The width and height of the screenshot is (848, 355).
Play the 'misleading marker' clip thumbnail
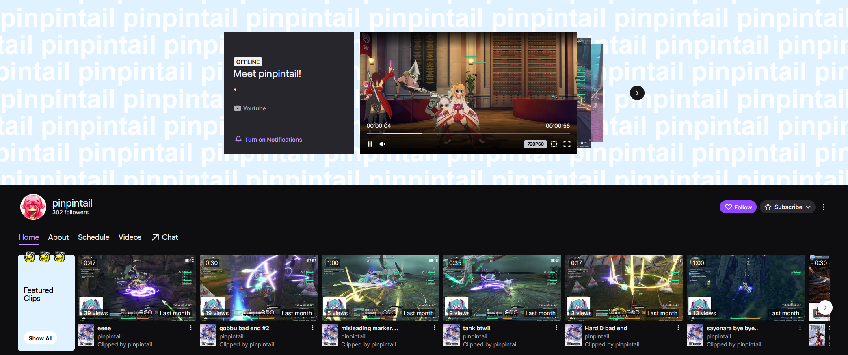click(x=381, y=288)
